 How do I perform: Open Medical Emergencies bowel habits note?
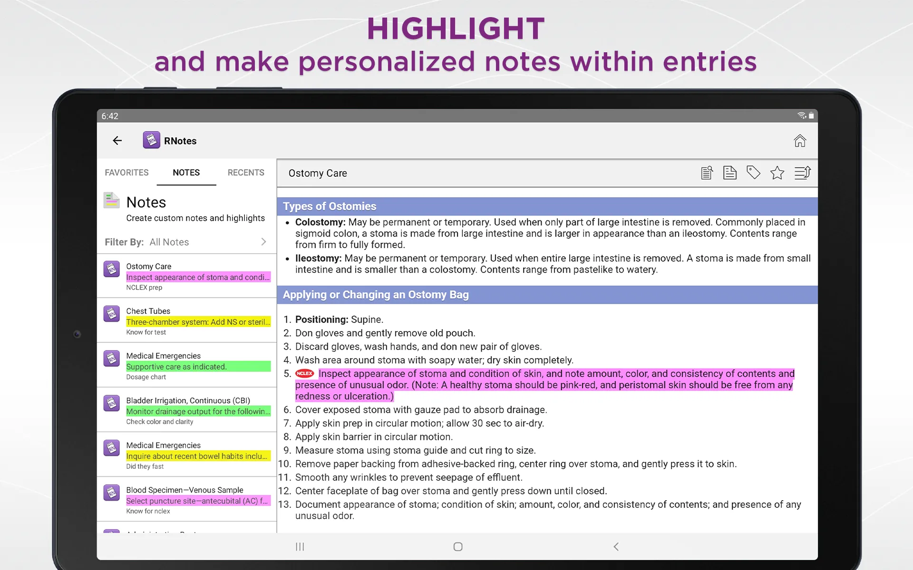[x=186, y=455]
